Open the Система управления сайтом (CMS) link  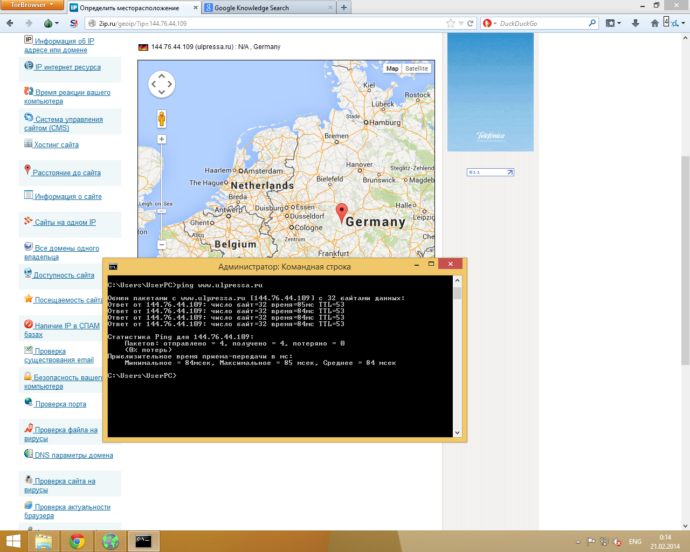tap(64, 123)
